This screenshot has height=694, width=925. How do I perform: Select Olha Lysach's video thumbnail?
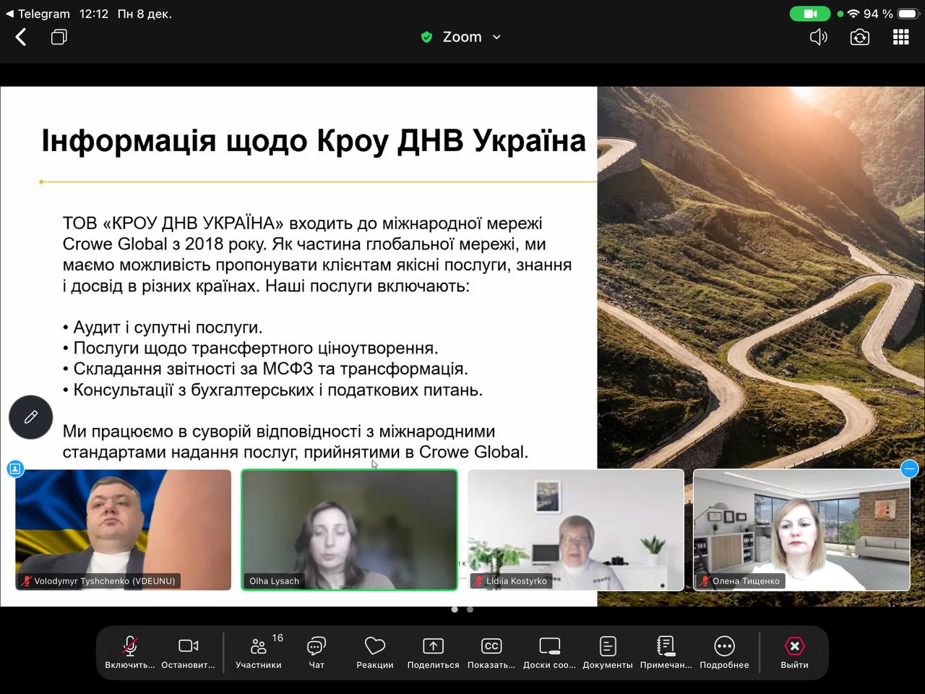(x=349, y=529)
